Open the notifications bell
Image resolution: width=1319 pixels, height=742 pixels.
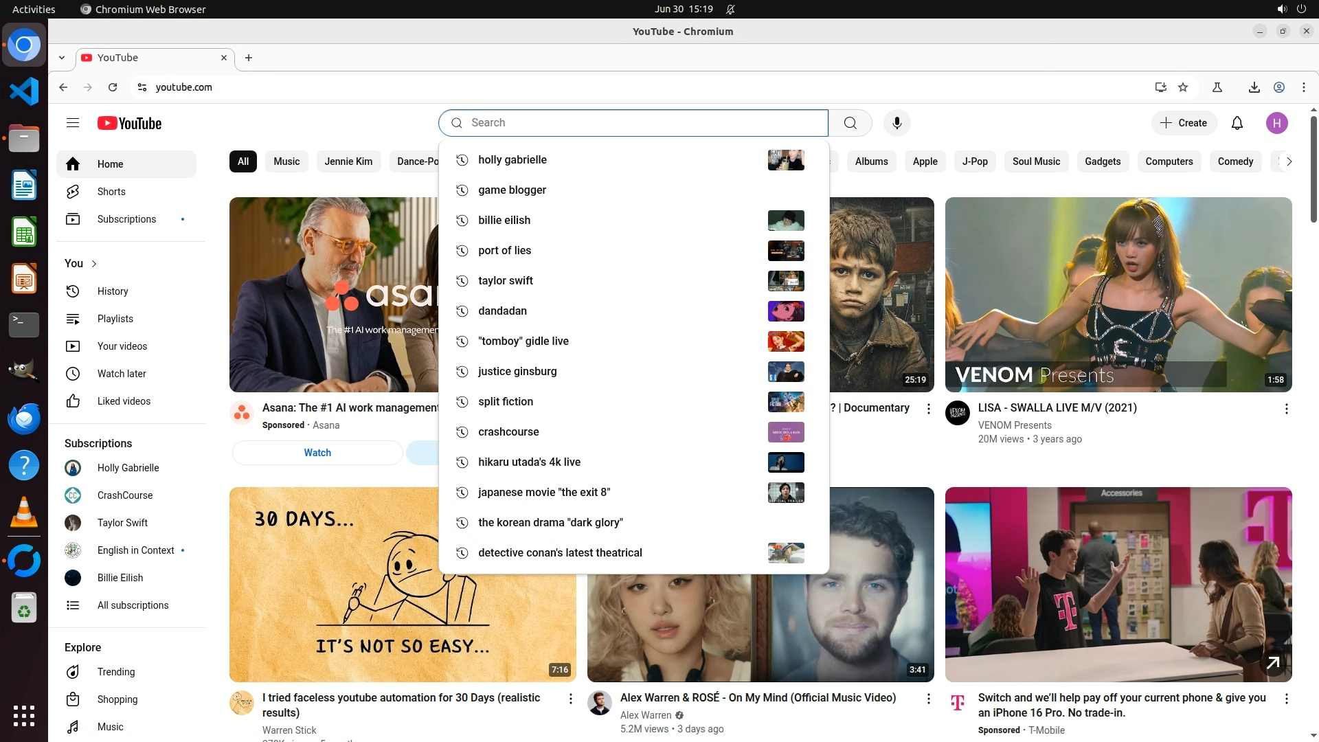point(1237,123)
